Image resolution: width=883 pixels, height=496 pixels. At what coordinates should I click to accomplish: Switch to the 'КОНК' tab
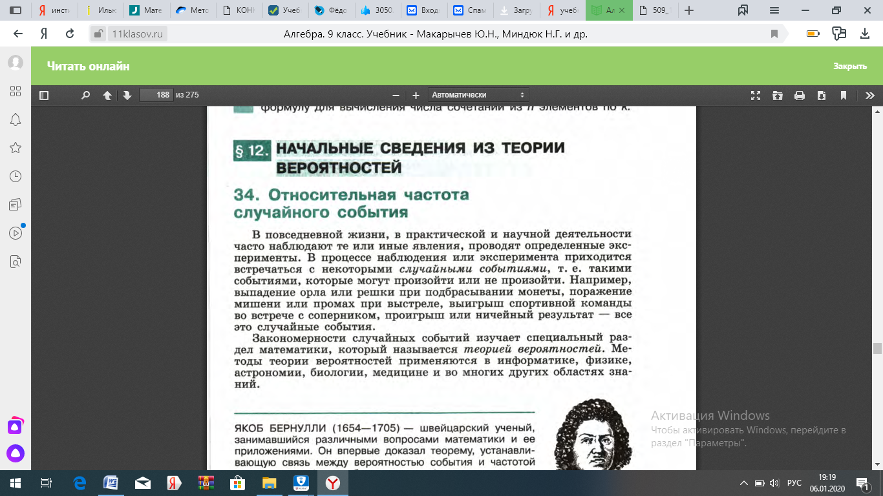point(239,10)
